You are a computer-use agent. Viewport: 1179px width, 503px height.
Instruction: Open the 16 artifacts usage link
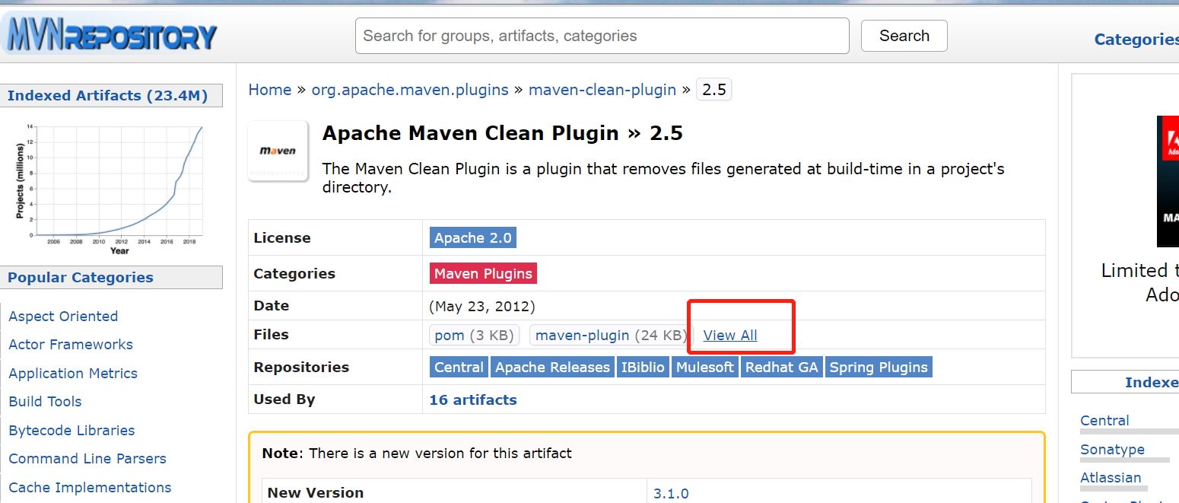click(473, 400)
